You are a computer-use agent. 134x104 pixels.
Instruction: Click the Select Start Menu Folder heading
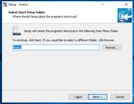(26, 12)
